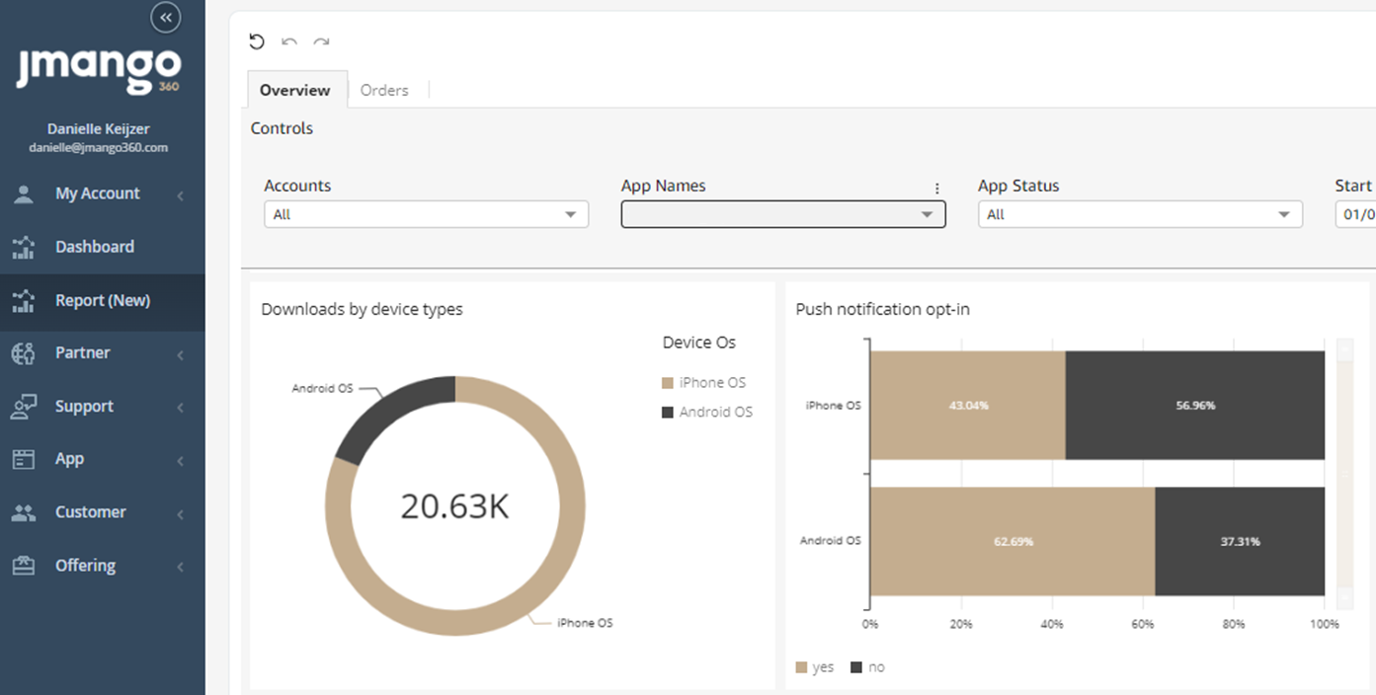Image resolution: width=1376 pixels, height=695 pixels.
Task: Click the reset icon in toolbar
Action: point(257,41)
